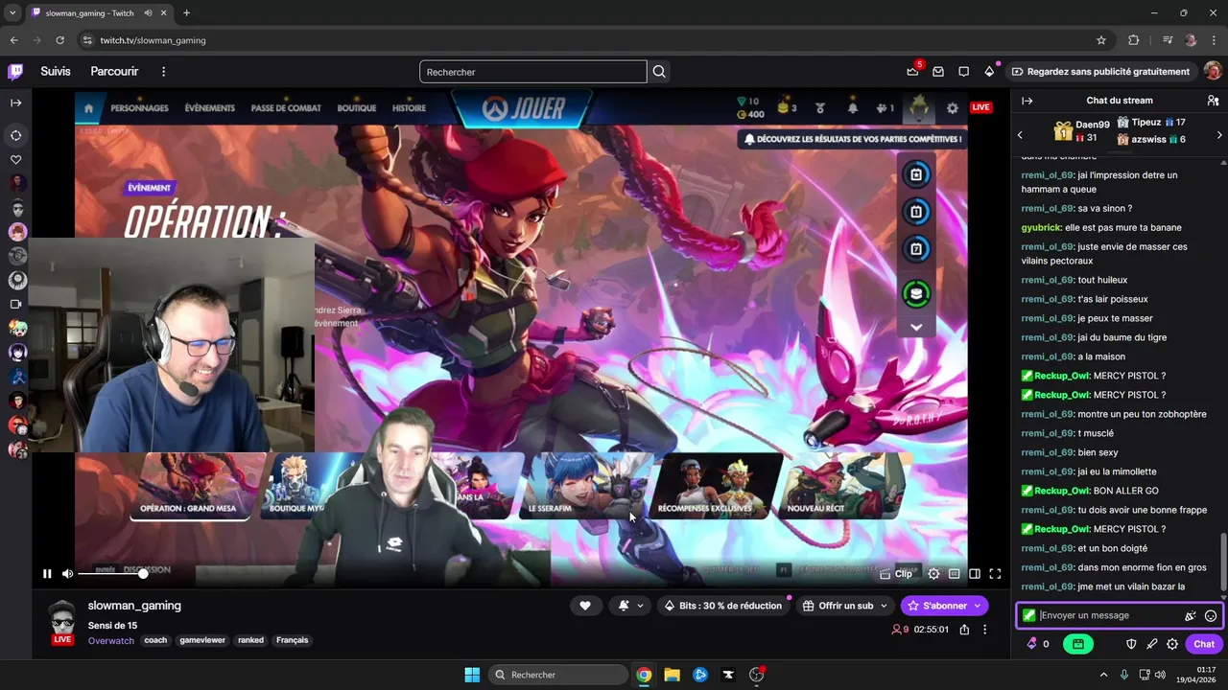This screenshot has width=1228, height=690.
Task: Open the Overwatch category link
Action: 111,640
